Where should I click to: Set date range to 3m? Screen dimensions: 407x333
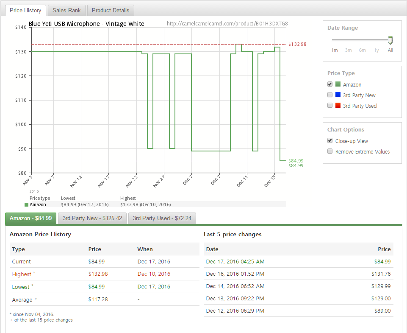pos(348,50)
